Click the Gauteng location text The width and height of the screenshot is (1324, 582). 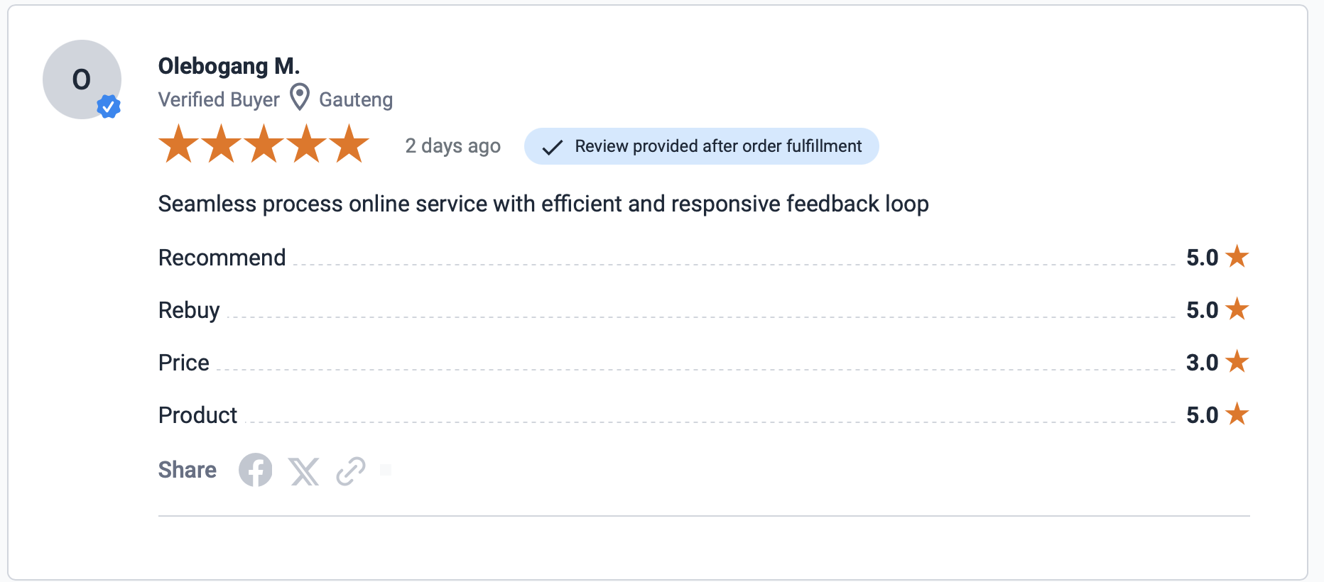tap(355, 99)
